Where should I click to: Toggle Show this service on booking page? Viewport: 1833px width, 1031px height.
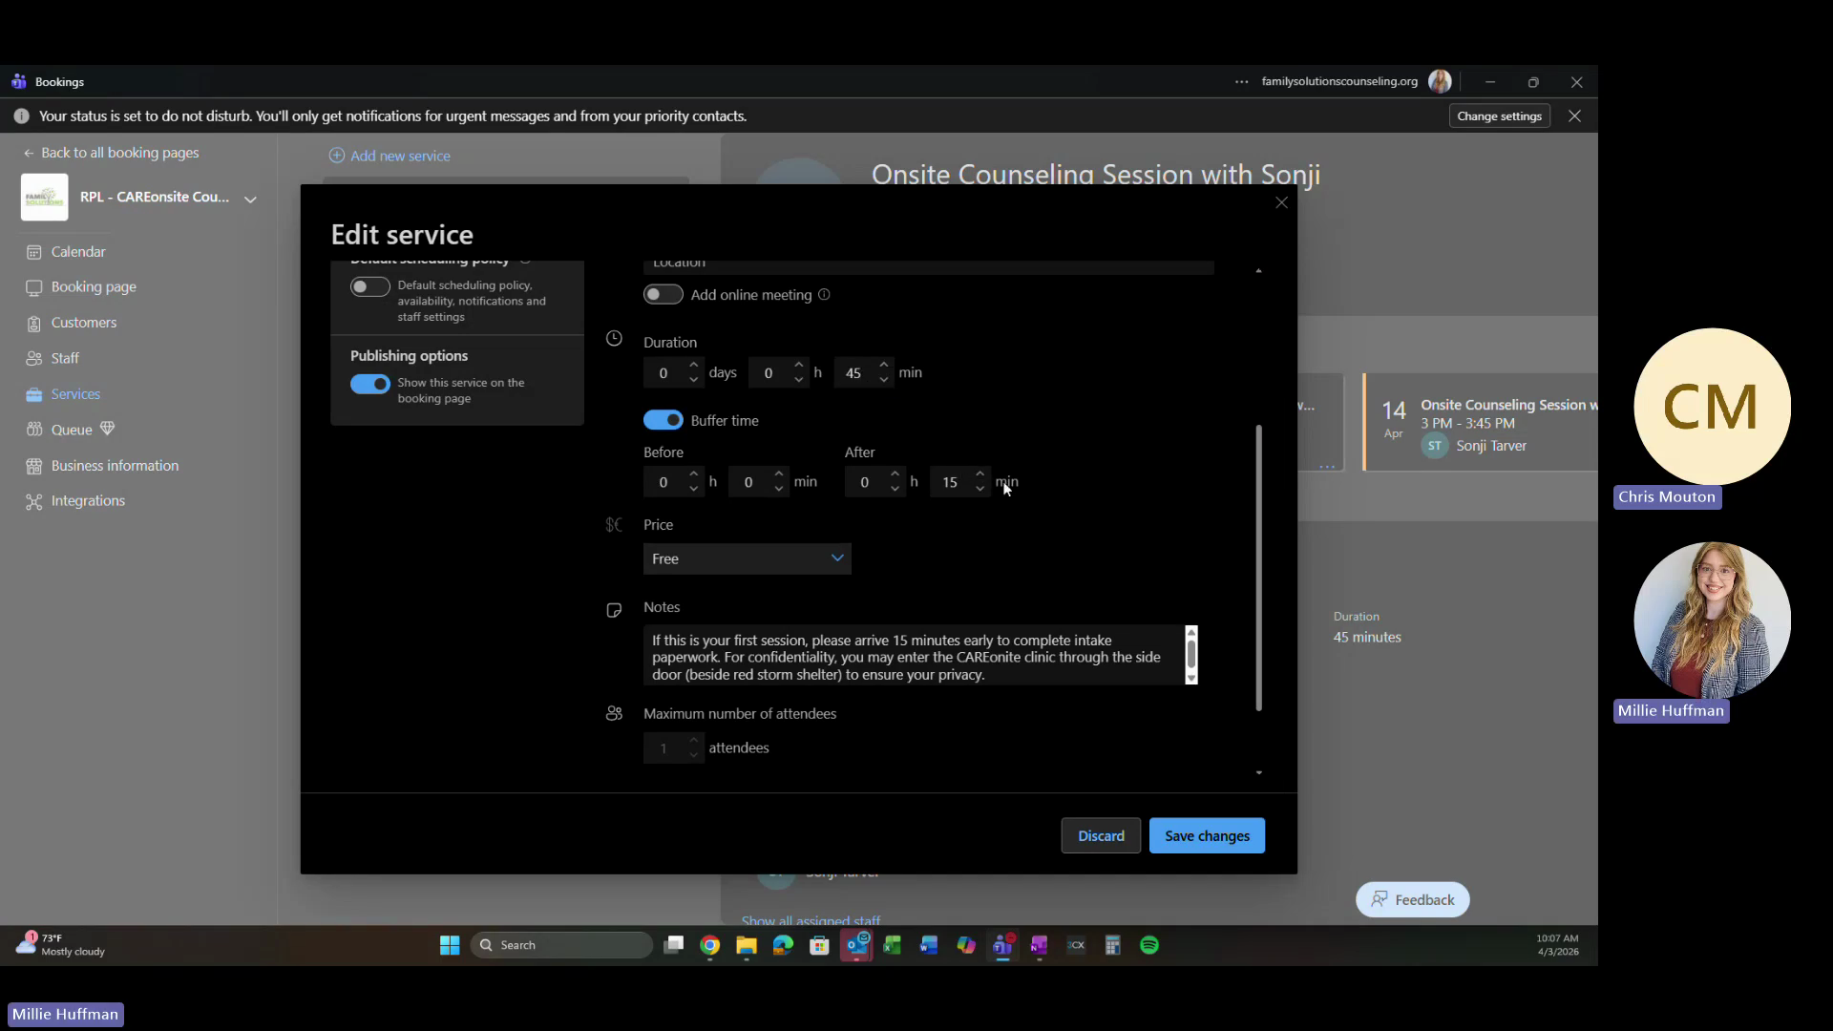[x=369, y=384]
